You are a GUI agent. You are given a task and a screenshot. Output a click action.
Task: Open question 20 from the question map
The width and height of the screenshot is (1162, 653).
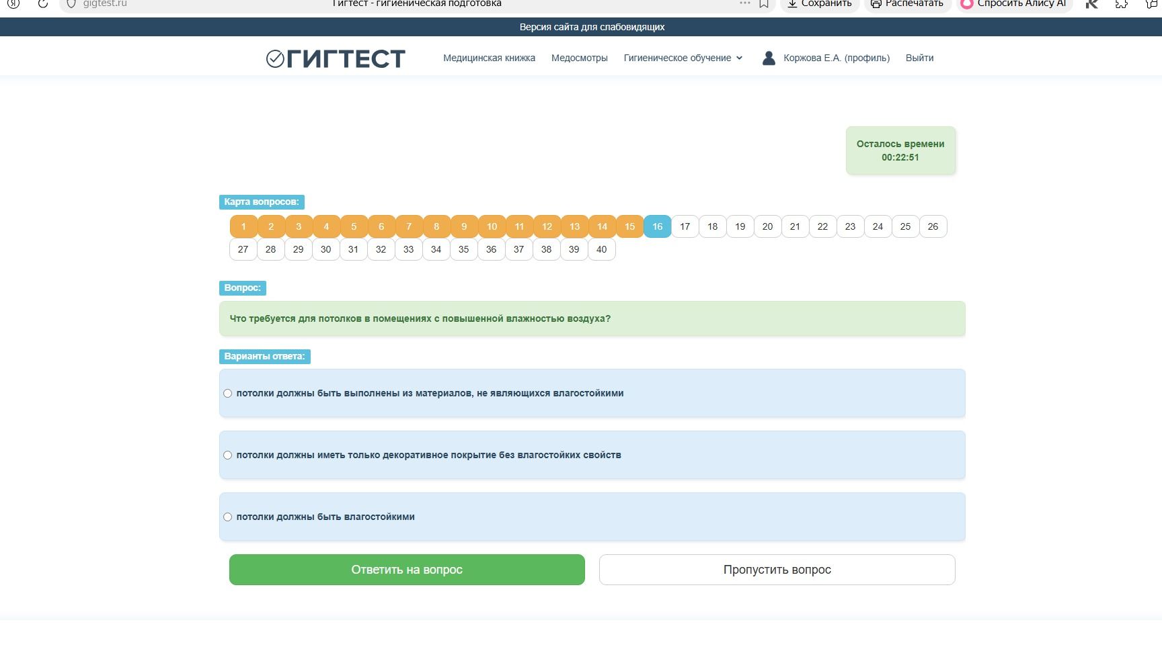767,226
